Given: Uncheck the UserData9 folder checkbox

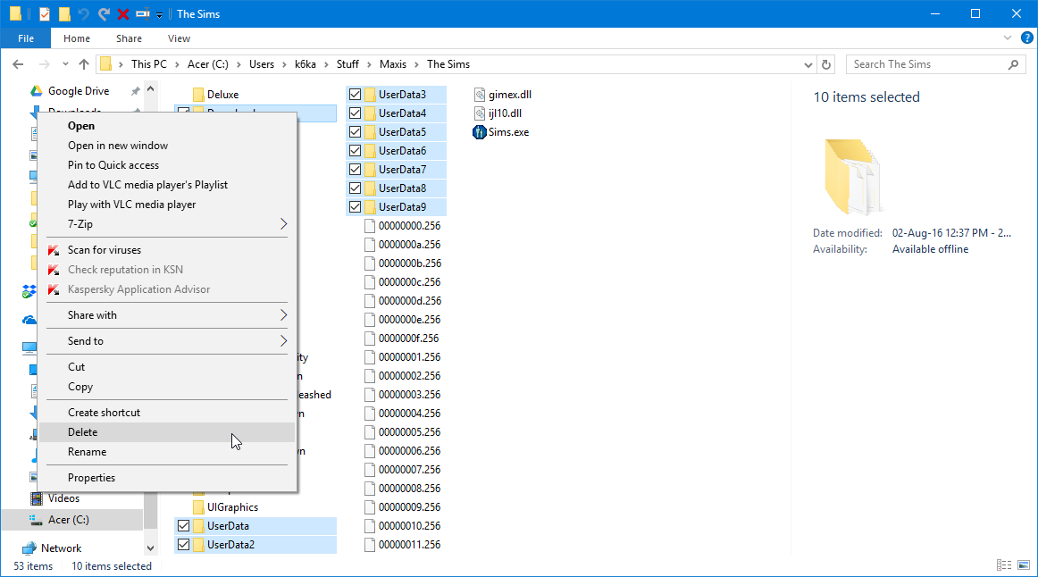Looking at the screenshot, I should 355,207.
